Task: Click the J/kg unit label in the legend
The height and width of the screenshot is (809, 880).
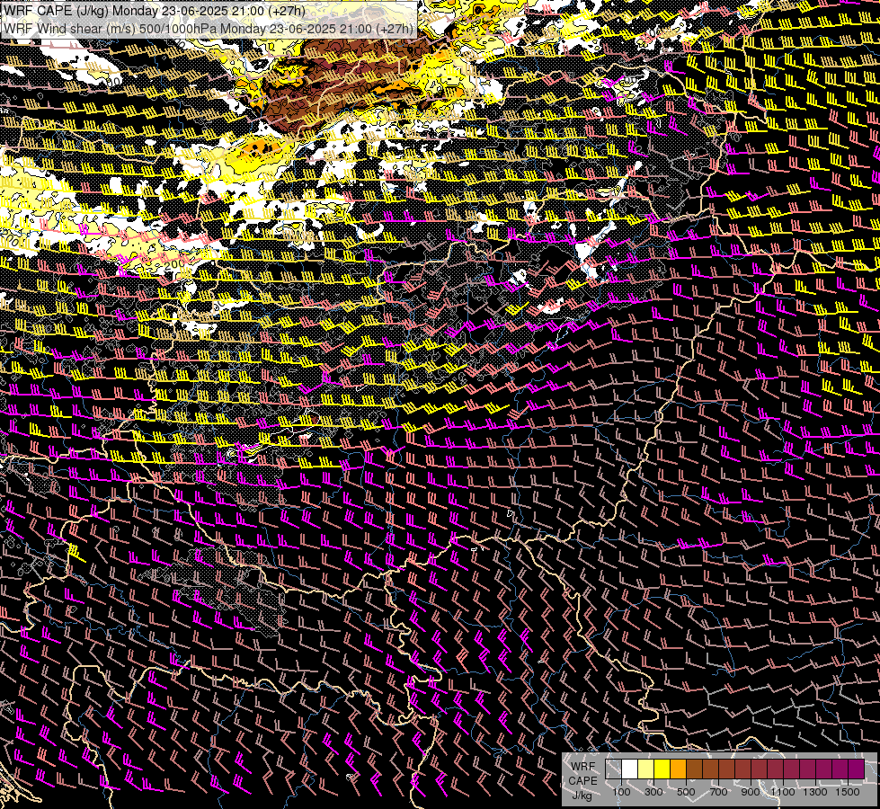Action: tap(582, 796)
